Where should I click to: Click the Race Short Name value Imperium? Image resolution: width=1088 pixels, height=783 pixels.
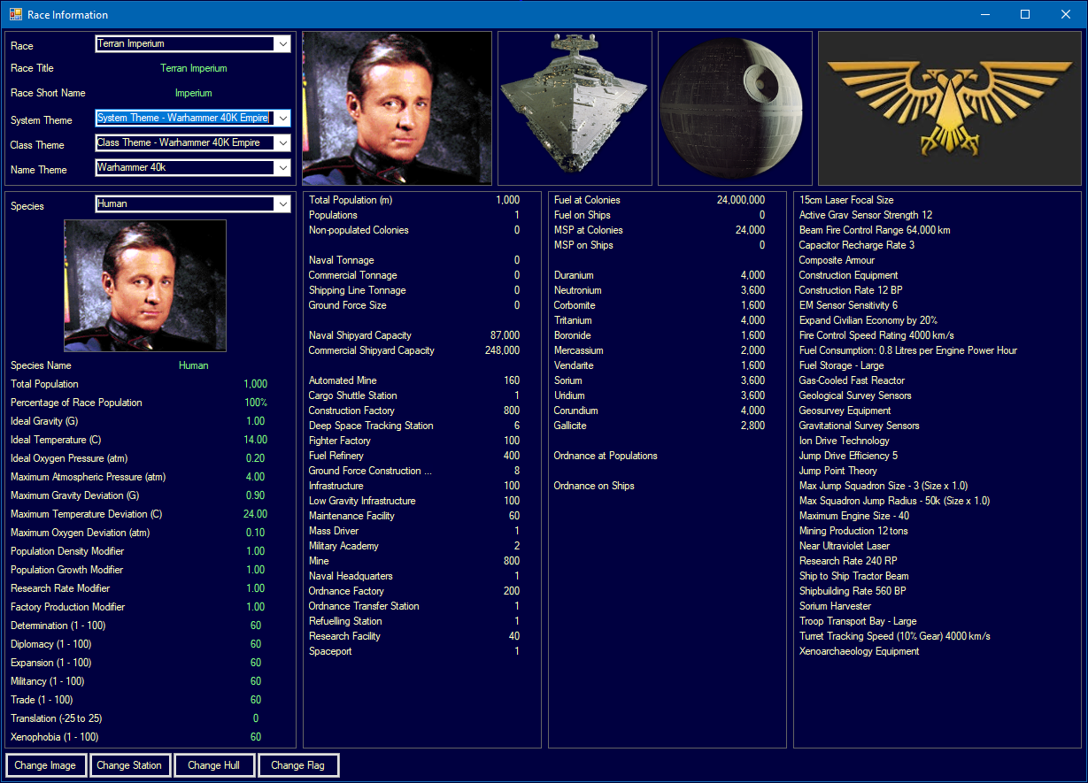(x=194, y=93)
